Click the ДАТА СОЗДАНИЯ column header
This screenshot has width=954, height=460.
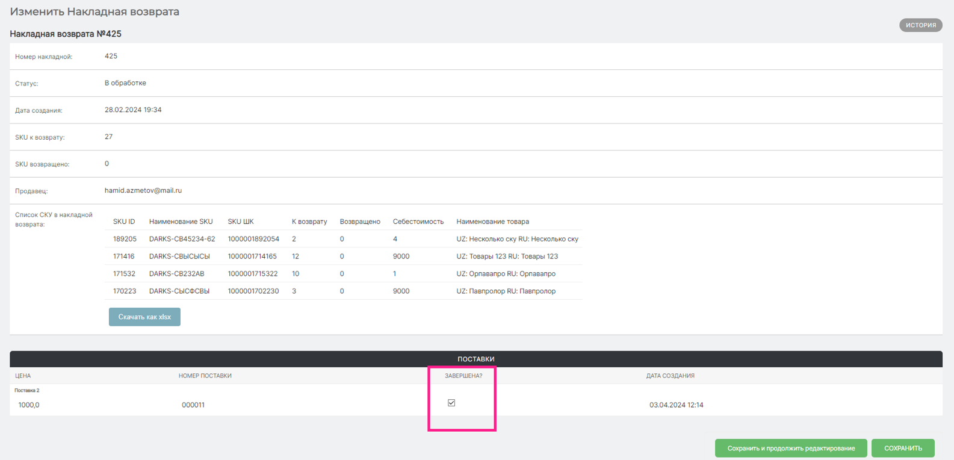(671, 376)
